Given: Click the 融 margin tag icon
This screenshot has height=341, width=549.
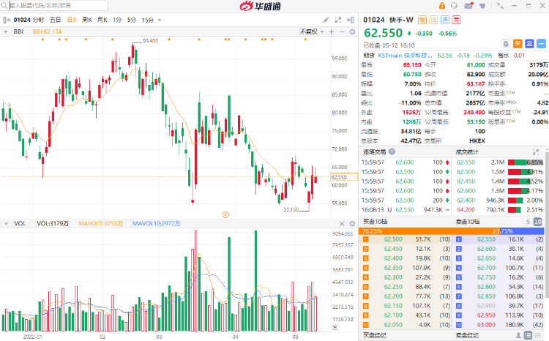Looking at the screenshot, I should (x=422, y=20).
